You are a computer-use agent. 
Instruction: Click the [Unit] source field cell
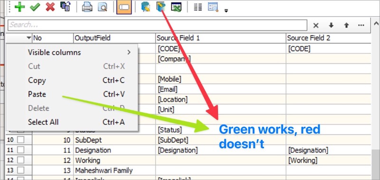point(220,109)
